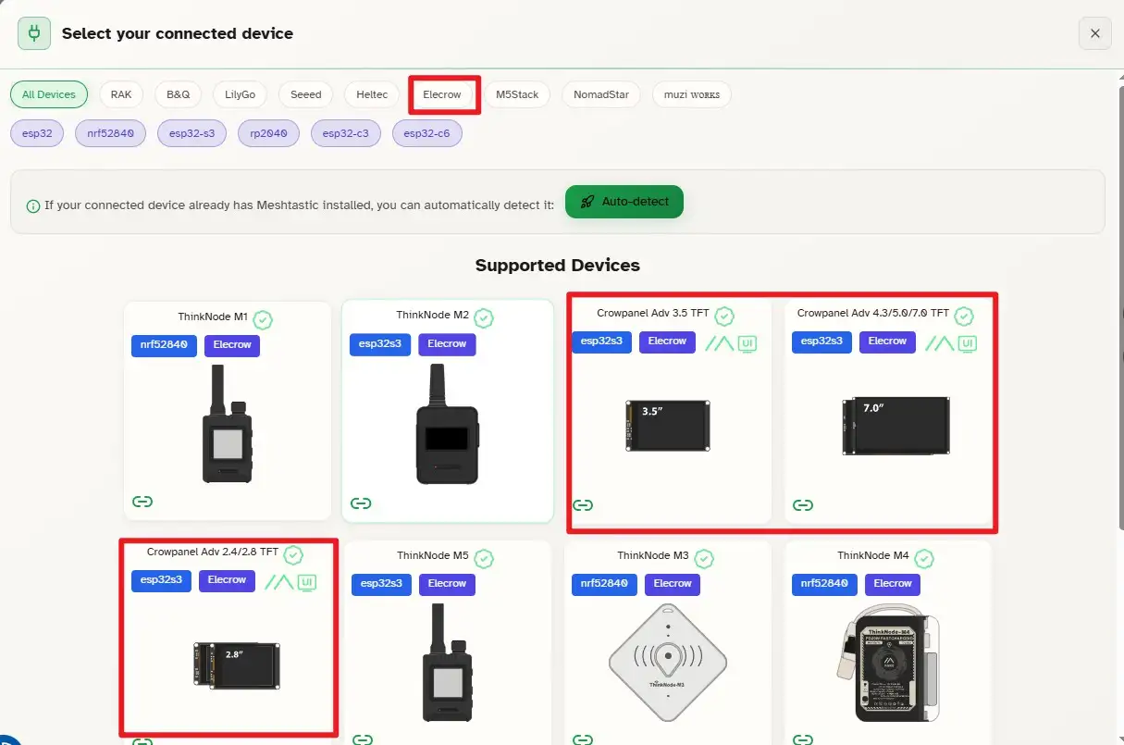Choose the Crowpanel 2.8" device image
This screenshot has height=745, width=1124.
(x=236, y=664)
